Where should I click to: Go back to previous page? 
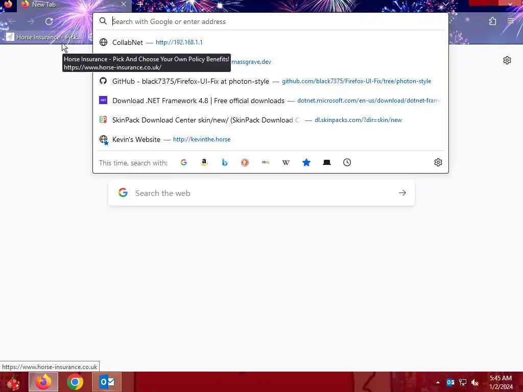point(12,21)
